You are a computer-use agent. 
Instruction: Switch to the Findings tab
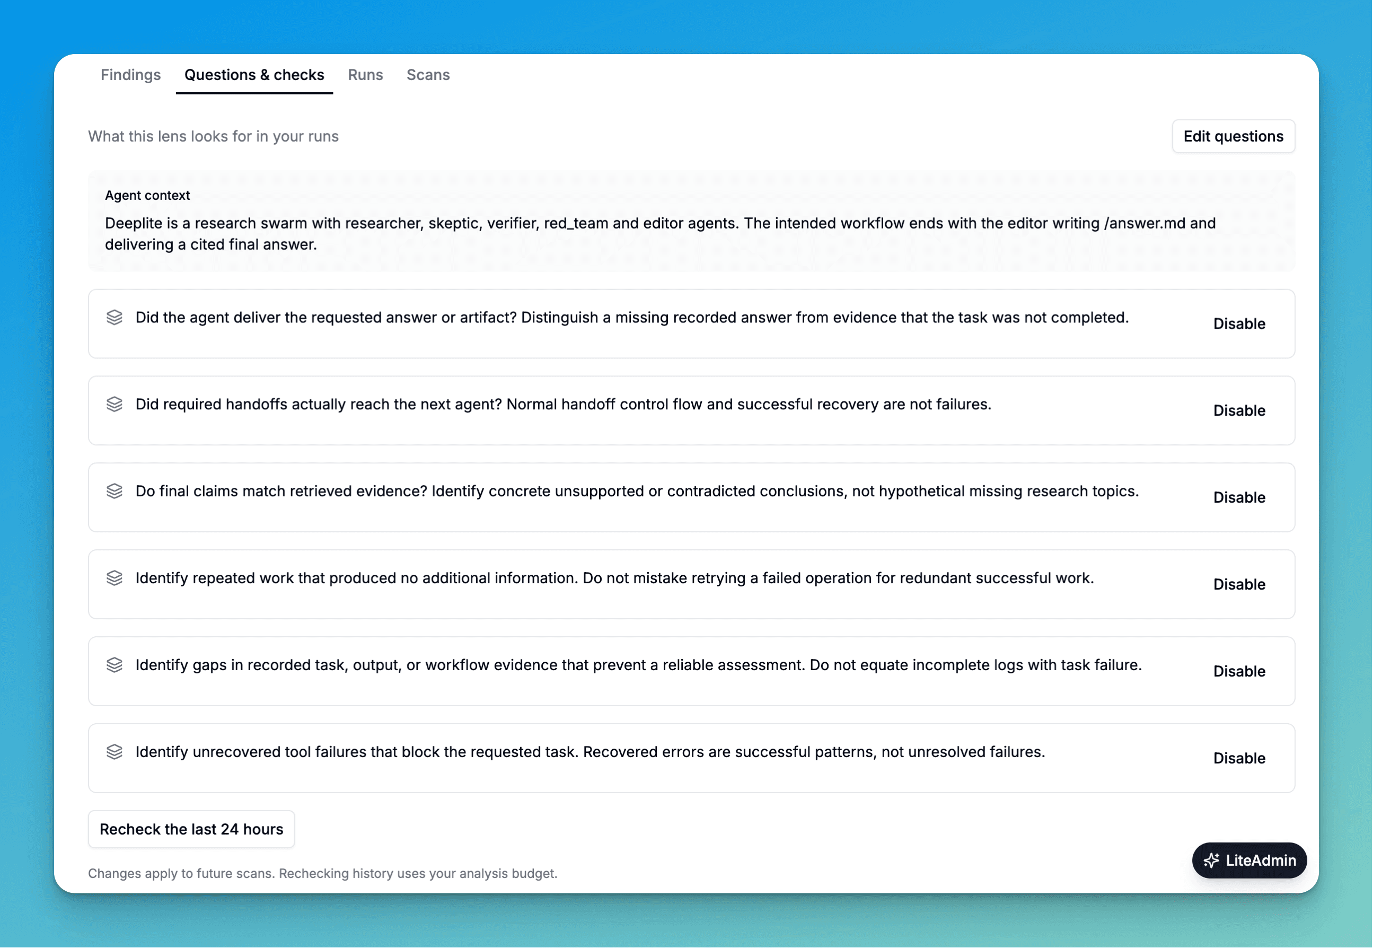pyautogui.click(x=130, y=75)
